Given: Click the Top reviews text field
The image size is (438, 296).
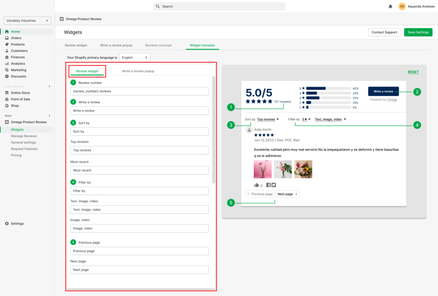Looking at the screenshot, I should [x=139, y=150].
